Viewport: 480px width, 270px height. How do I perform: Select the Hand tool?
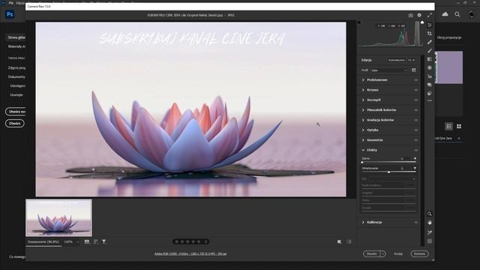pyautogui.click(x=430, y=223)
